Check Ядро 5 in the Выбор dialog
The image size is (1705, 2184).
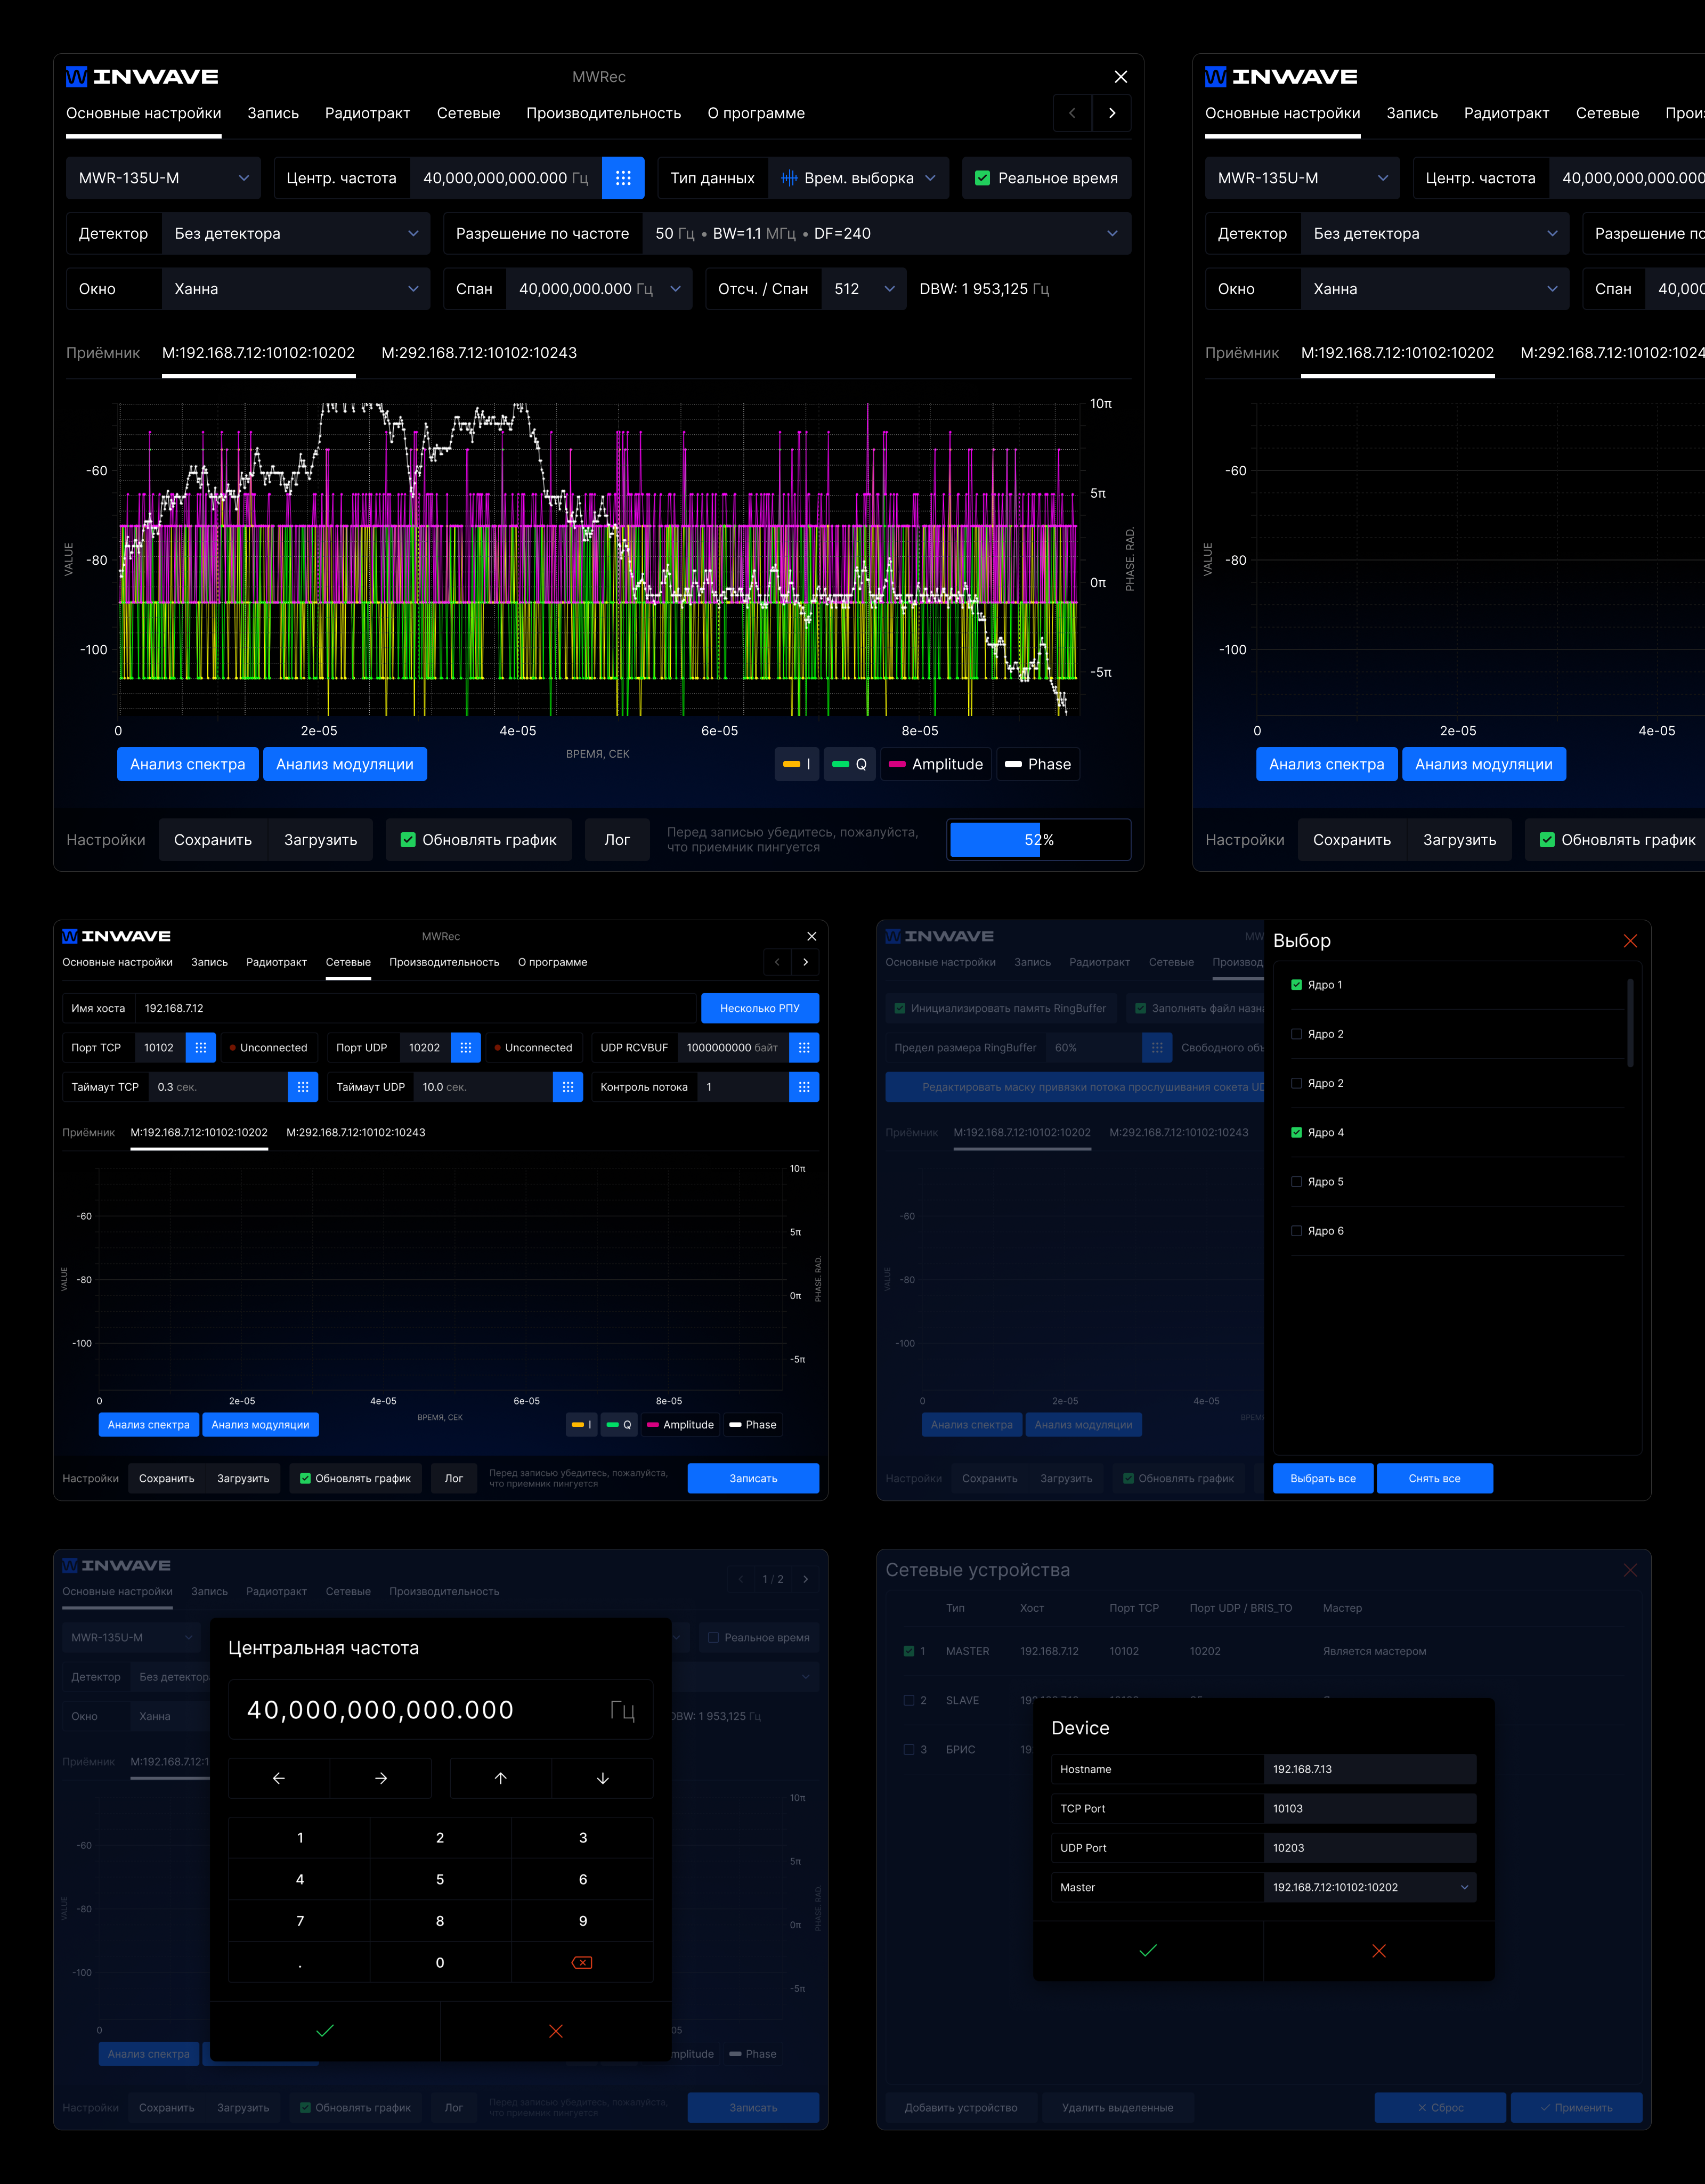pos(1296,1181)
